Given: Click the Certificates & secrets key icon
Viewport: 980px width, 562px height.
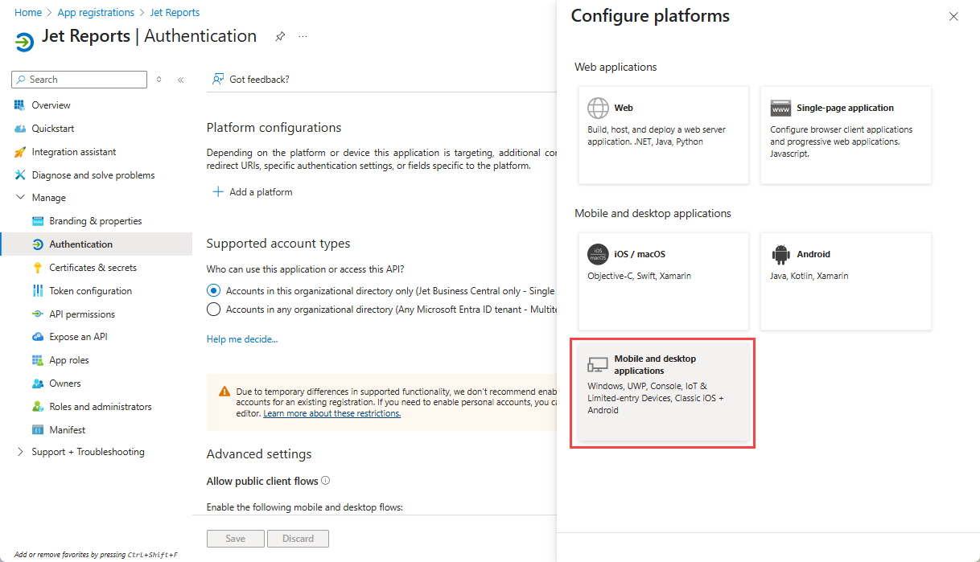Looking at the screenshot, I should pyautogui.click(x=38, y=268).
